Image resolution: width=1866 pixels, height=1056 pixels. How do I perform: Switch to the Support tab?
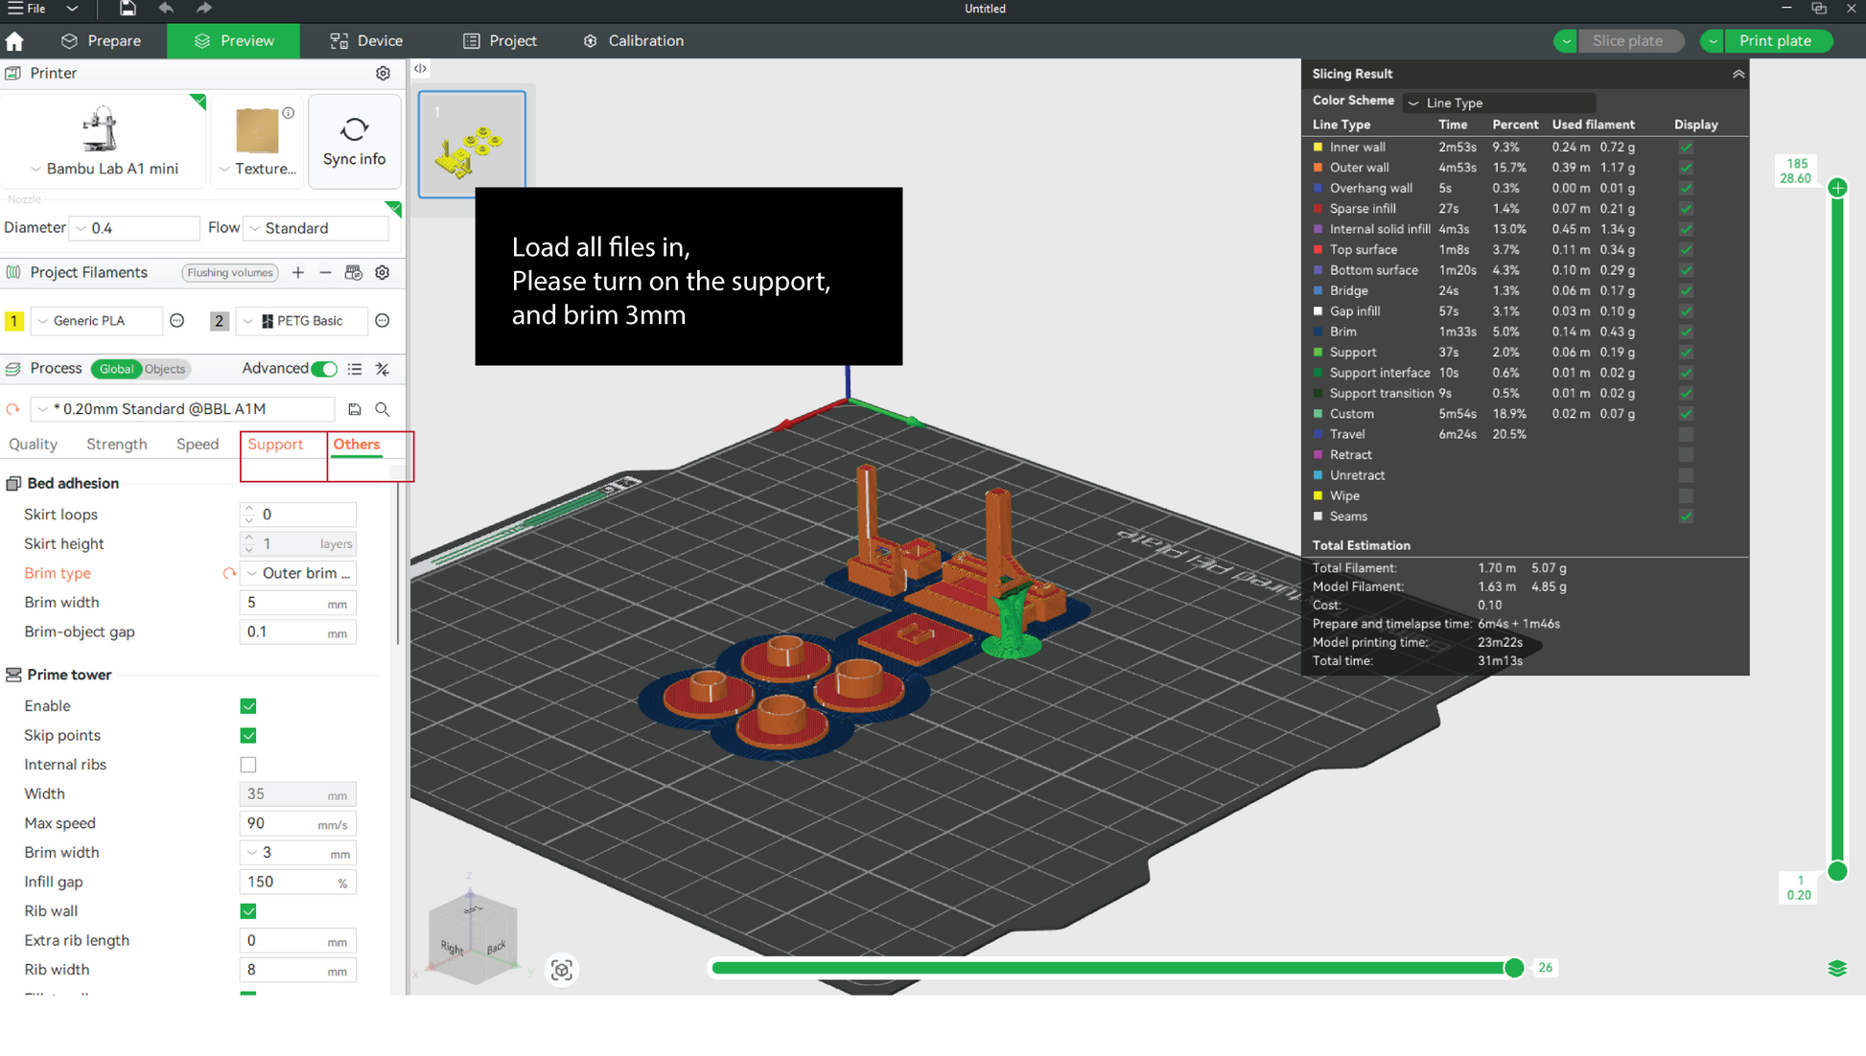point(275,445)
